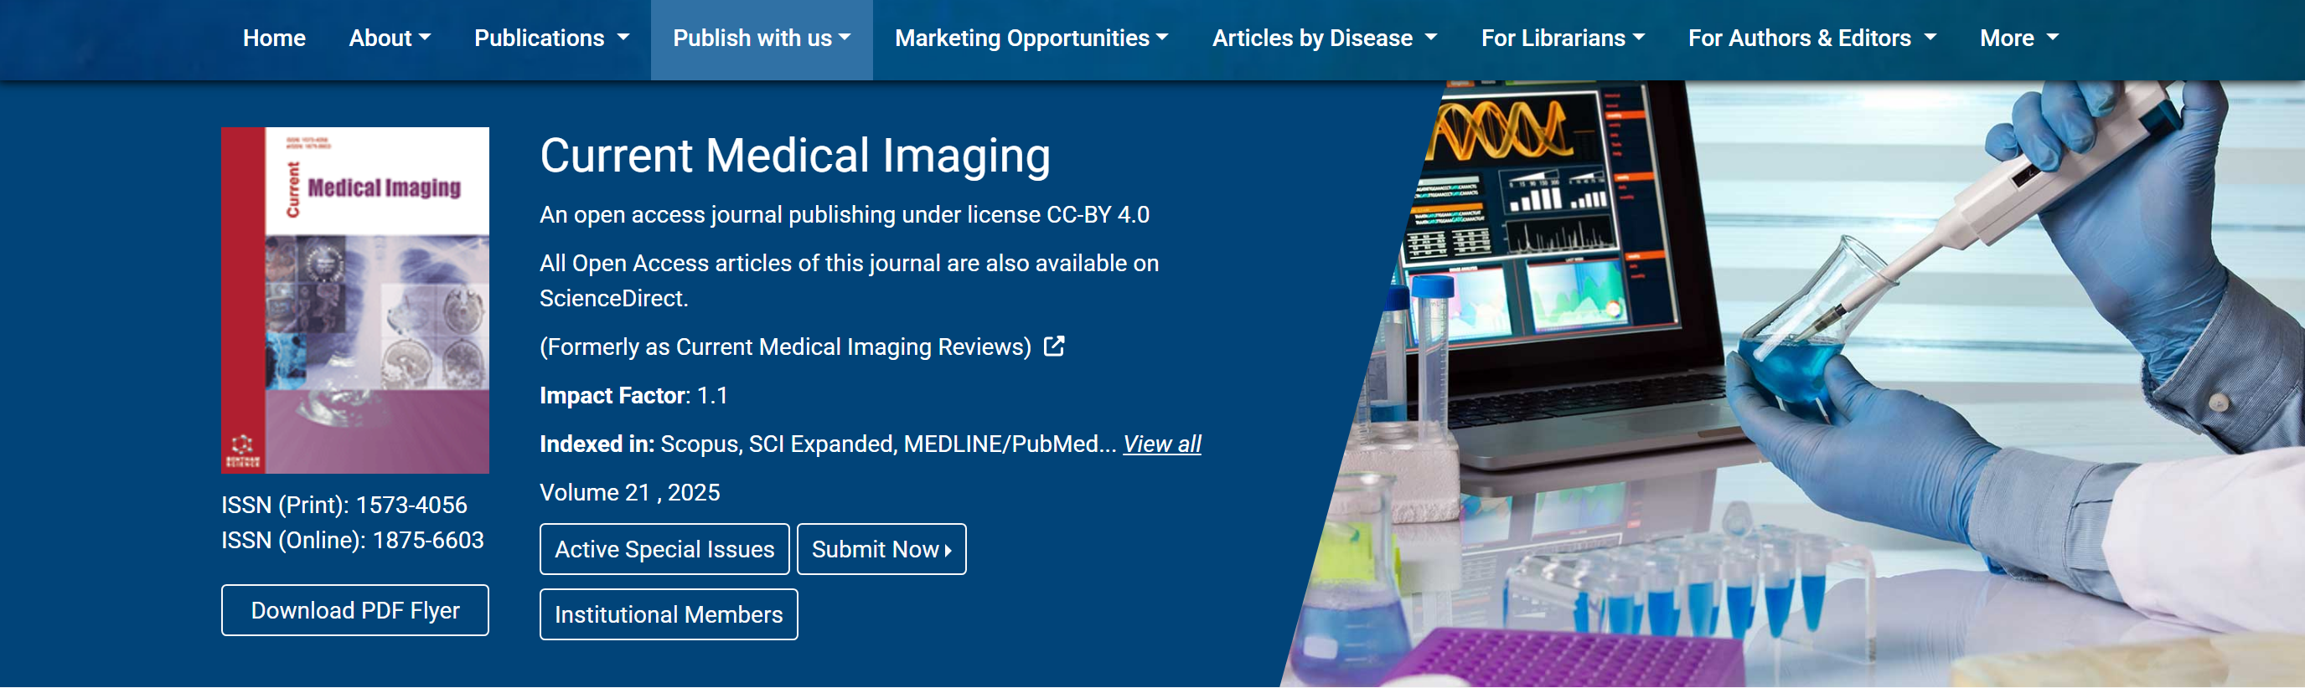This screenshot has height=688, width=2305.
Task: Open For Authors & Editors menu
Action: tap(1811, 39)
